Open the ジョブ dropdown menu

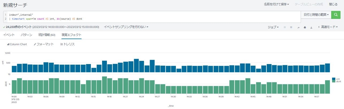click(273, 27)
